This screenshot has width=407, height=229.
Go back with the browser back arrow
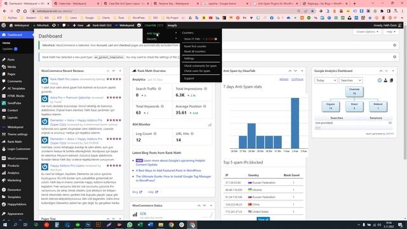click(x=4, y=11)
